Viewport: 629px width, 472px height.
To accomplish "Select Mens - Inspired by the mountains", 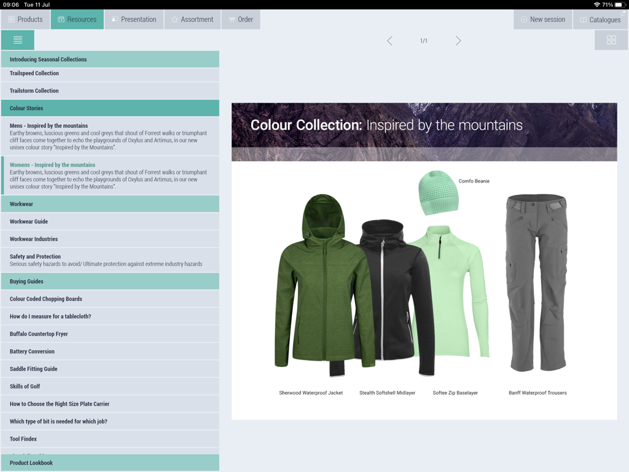I will (110, 136).
